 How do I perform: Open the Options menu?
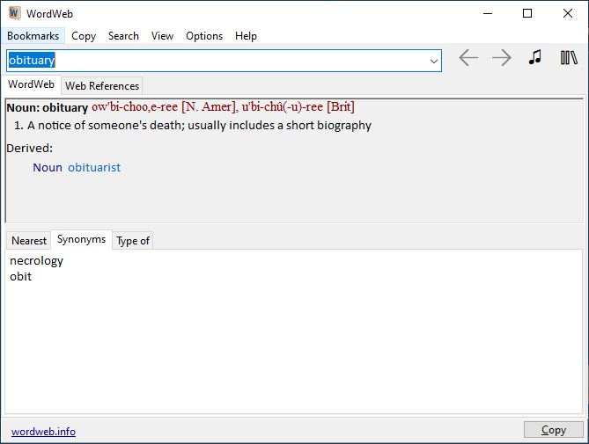click(204, 36)
